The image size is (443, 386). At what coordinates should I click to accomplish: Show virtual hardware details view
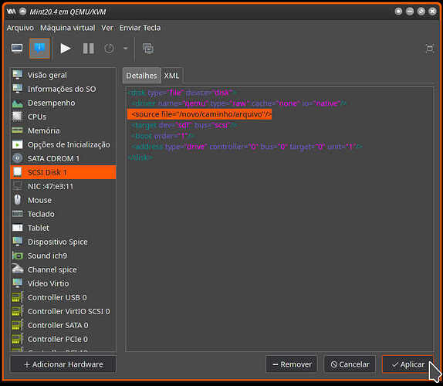(40, 49)
